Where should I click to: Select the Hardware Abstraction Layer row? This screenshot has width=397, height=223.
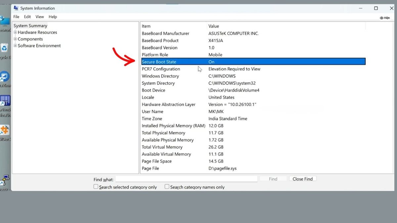(253, 104)
